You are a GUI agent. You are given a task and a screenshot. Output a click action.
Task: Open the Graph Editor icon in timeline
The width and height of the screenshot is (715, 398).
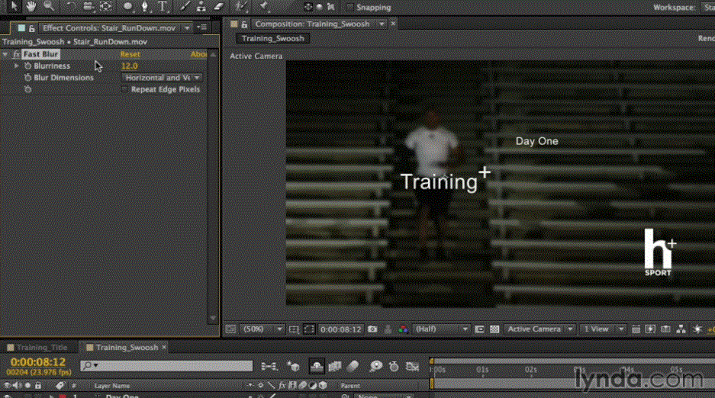(x=413, y=366)
